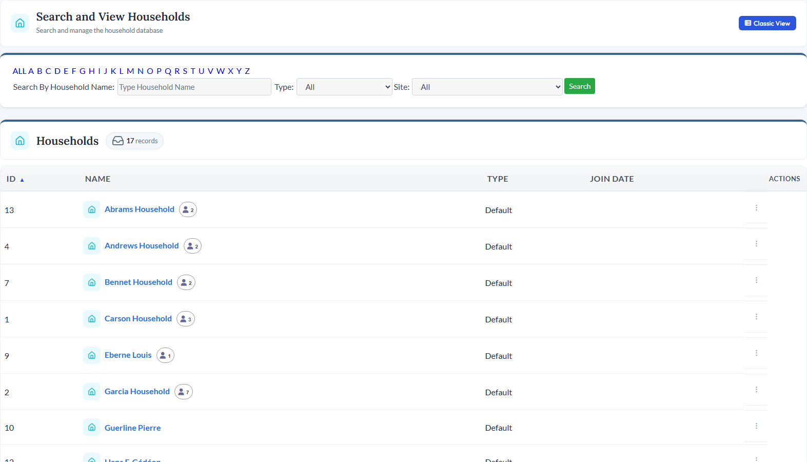Open actions menu for Eberne Louis
807x462 pixels.
click(756, 353)
